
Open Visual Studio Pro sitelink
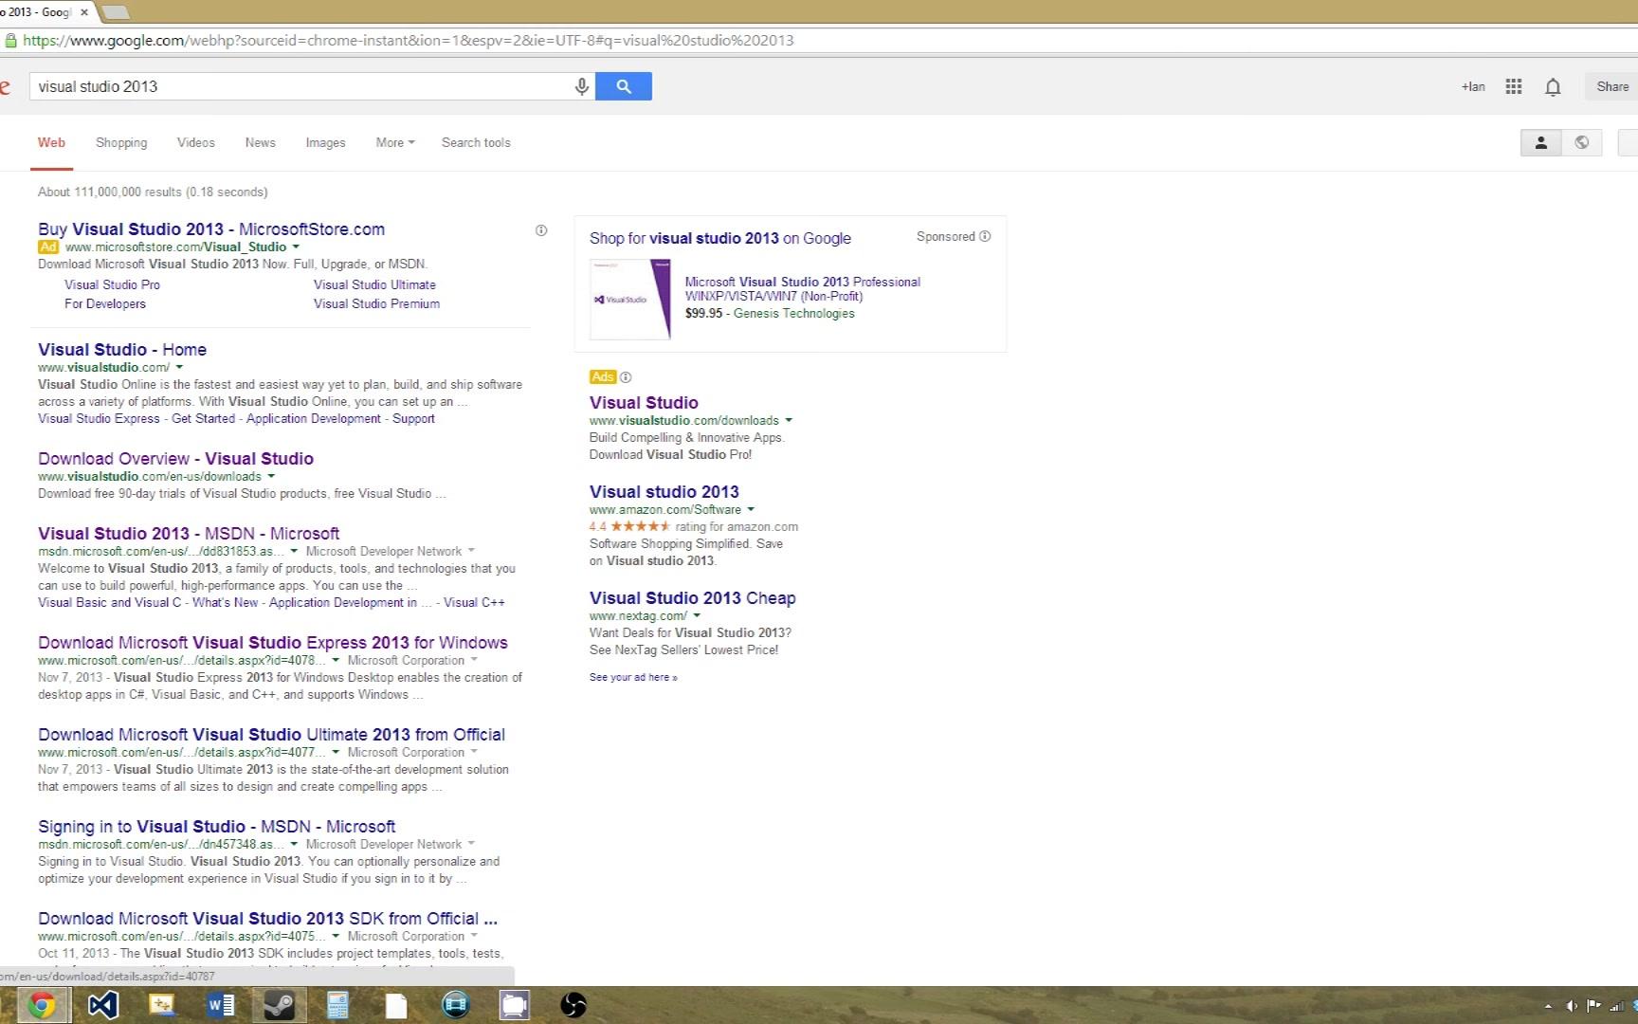112,284
